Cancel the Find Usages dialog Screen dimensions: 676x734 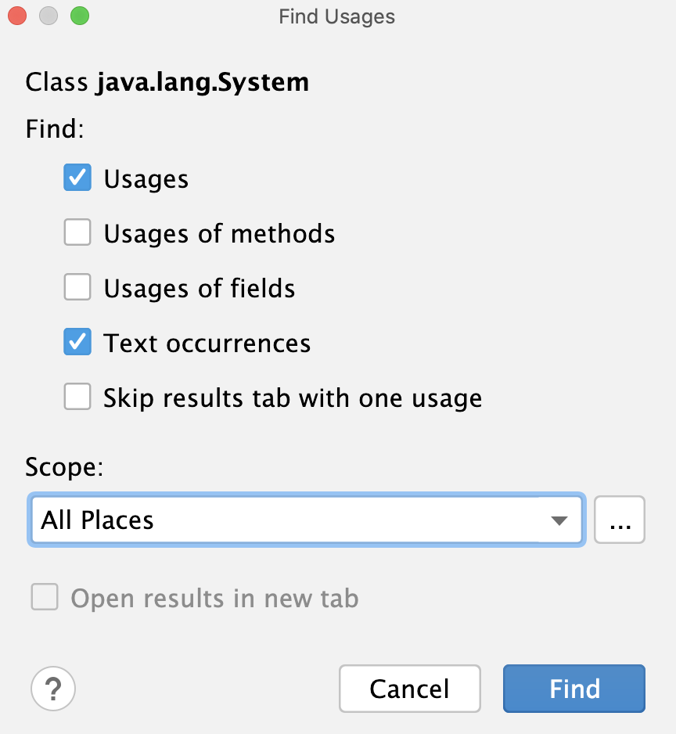[x=409, y=689]
